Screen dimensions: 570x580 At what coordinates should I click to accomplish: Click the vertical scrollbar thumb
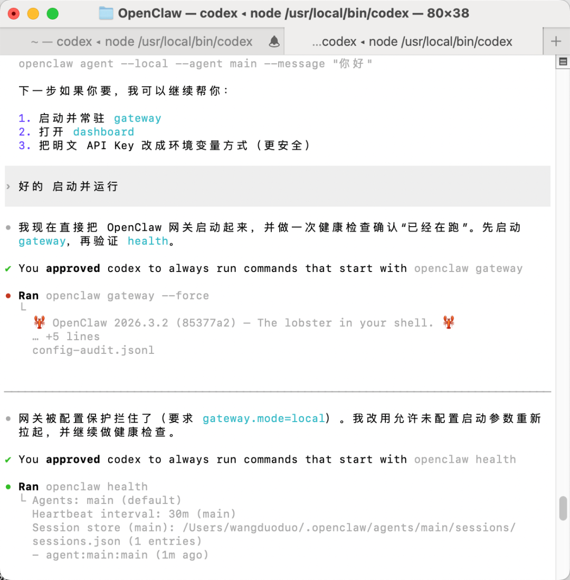click(x=563, y=508)
